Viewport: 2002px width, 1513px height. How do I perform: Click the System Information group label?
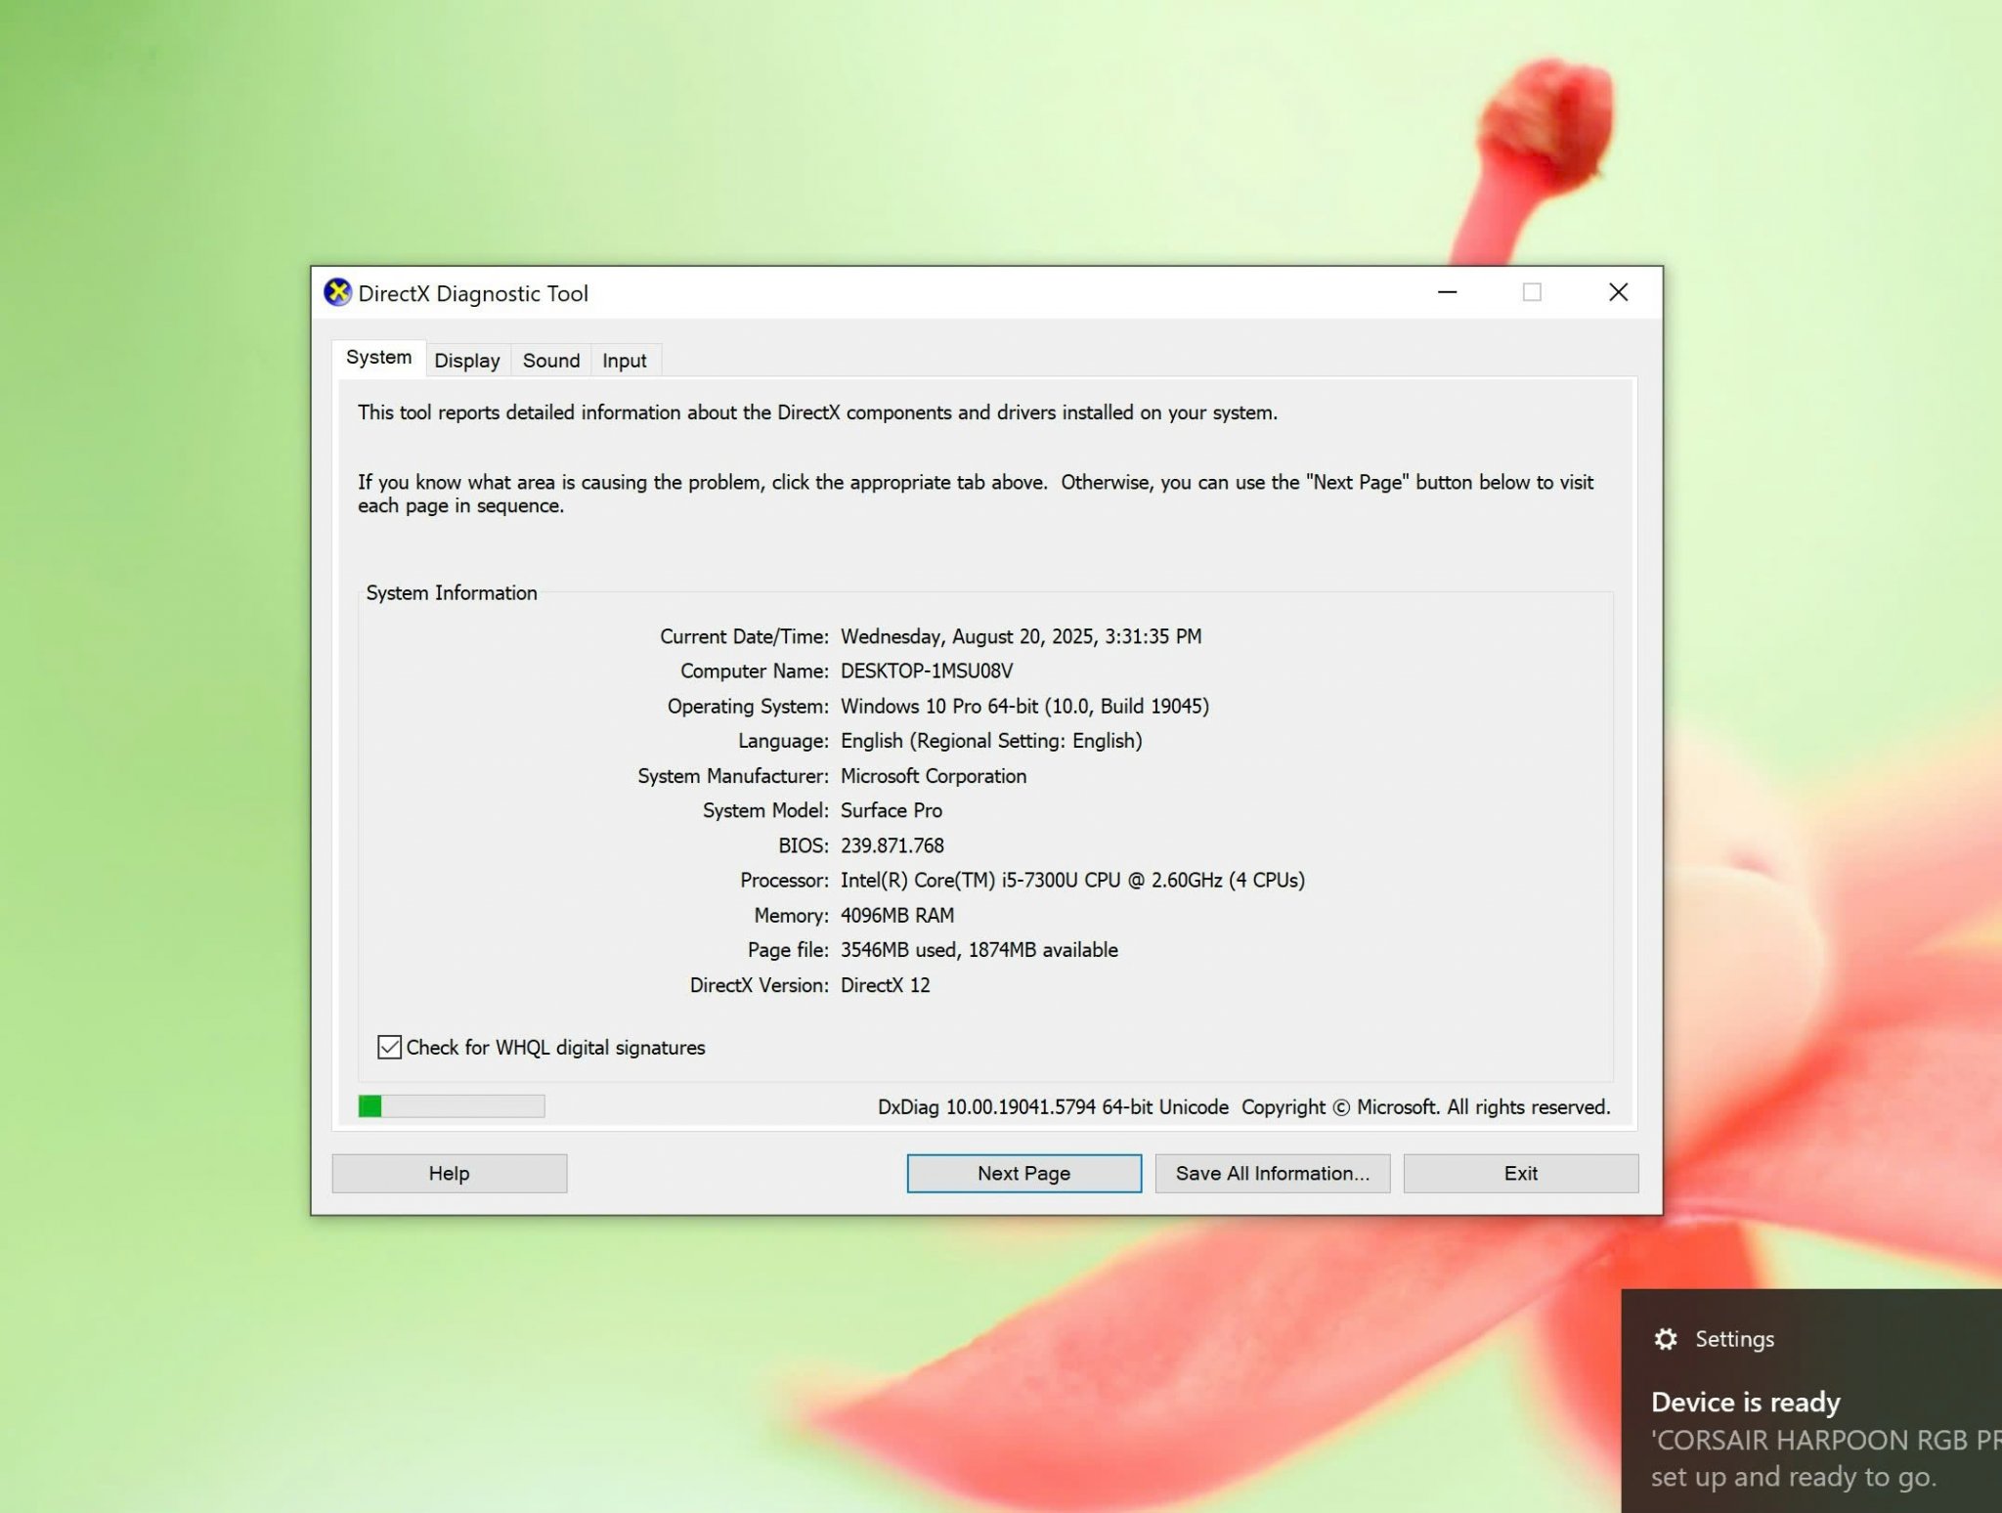click(x=451, y=593)
